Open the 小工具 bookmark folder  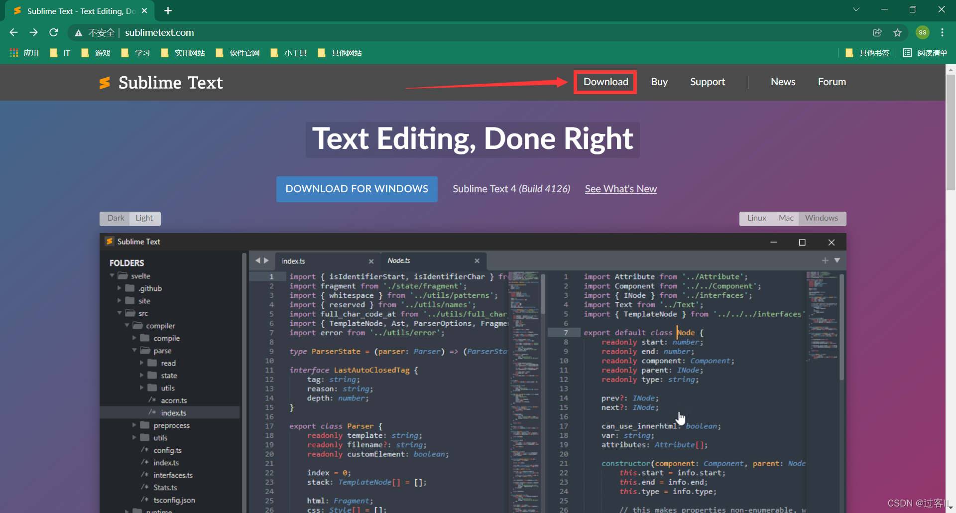[288, 53]
